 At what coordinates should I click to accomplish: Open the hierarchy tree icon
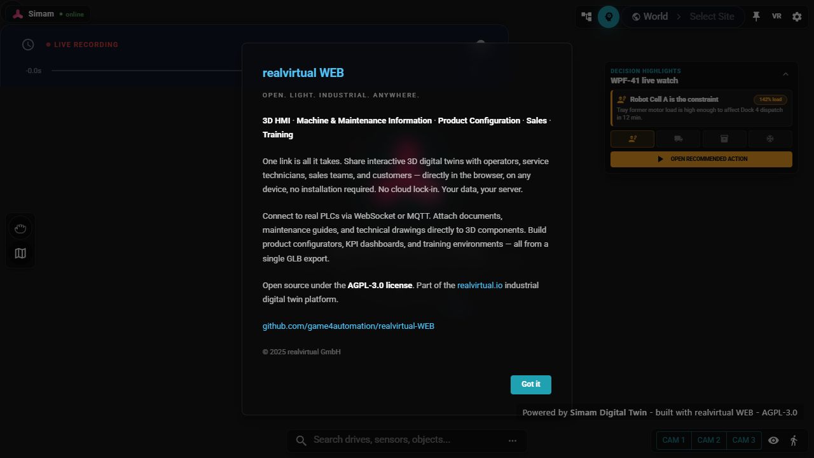pyautogui.click(x=586, y=17)
